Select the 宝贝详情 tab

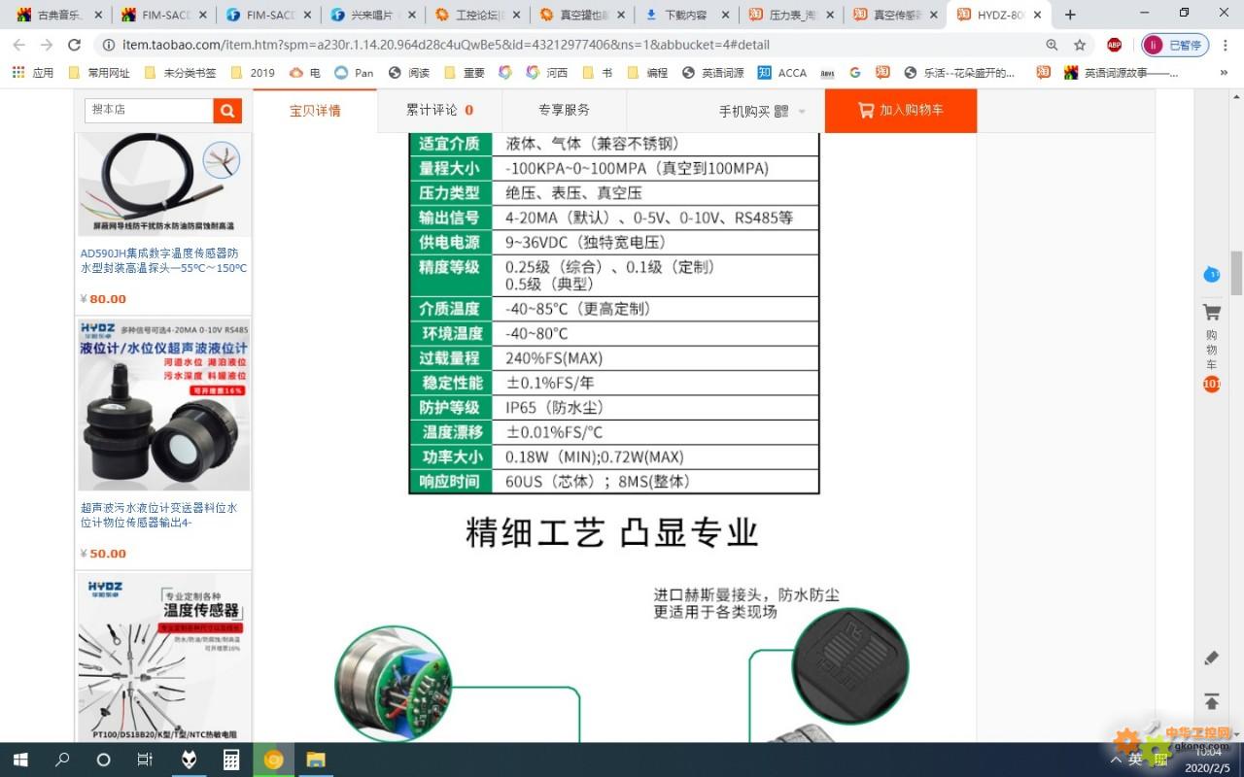click(x=315, y=111)
